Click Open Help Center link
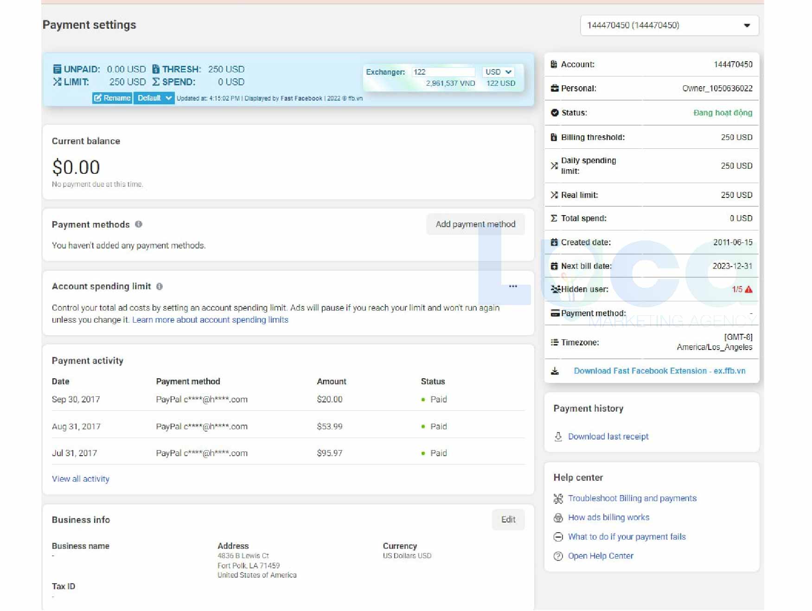812x611 pixels. (601, 556)
